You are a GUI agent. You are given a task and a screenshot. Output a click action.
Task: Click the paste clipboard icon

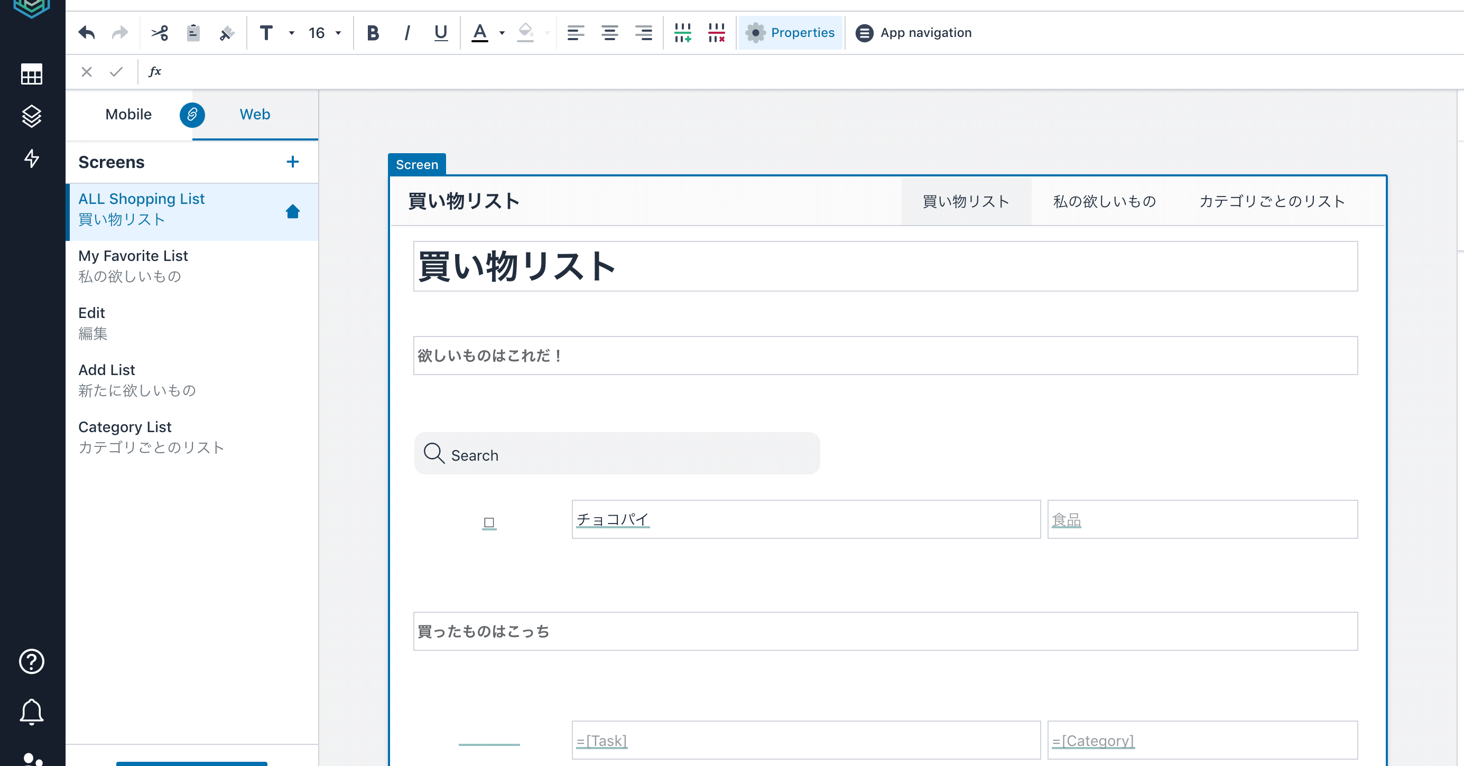pos(193,33)
